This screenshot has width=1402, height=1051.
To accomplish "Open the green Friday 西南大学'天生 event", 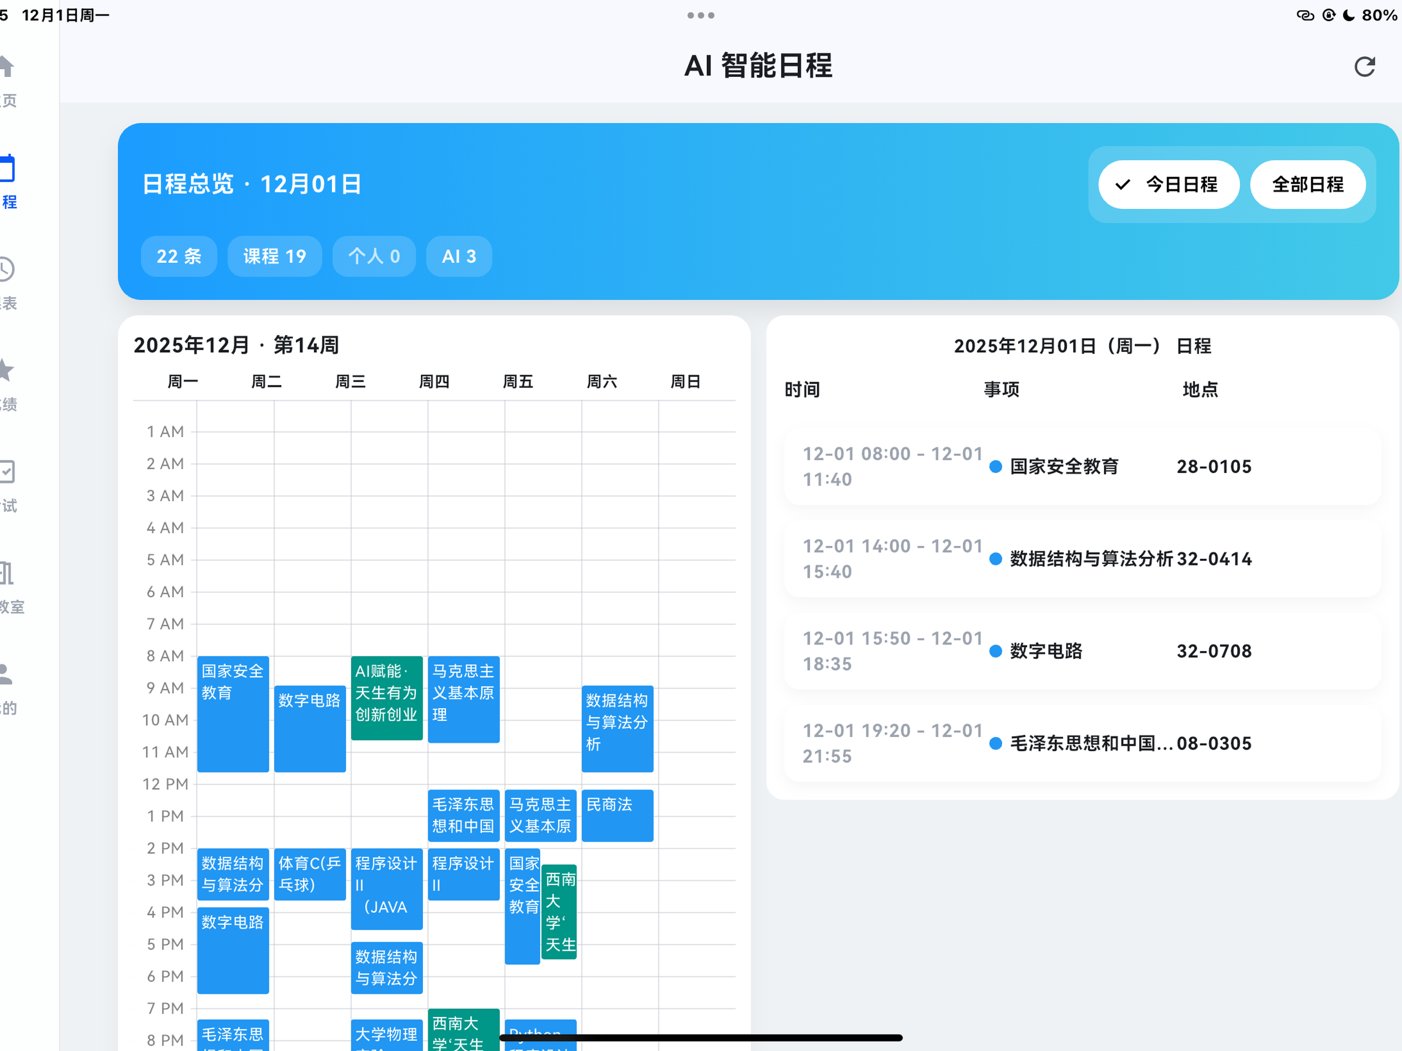I will click(x=559, y=911).
